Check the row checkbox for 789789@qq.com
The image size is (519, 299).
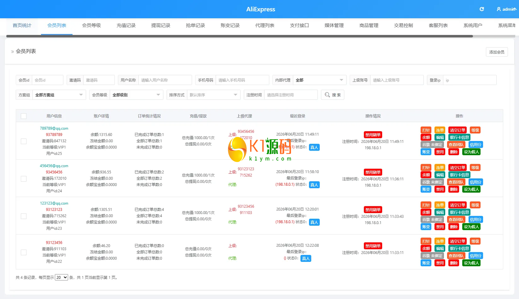pyautogui.click(x=24, y=141)
